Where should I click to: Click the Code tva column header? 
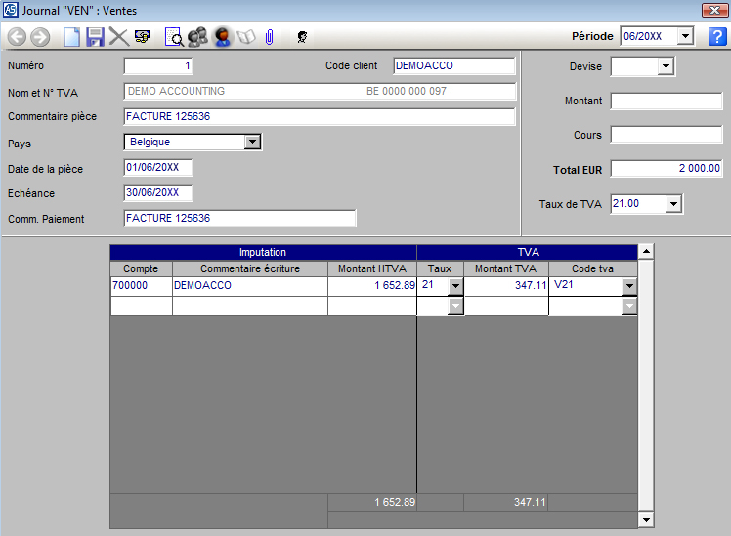pyautogui.click(x=593, y=268)
